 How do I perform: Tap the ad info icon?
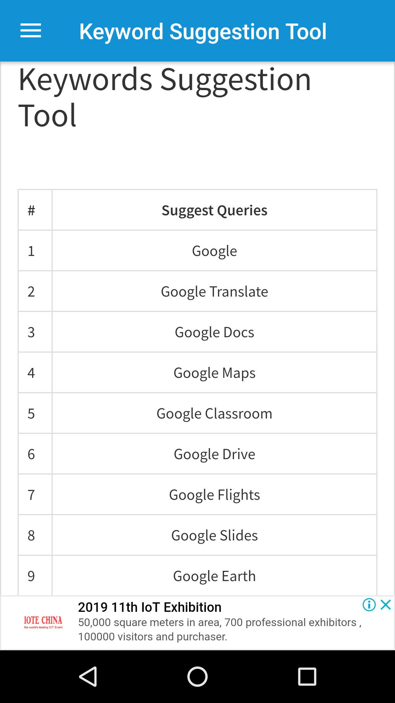[369, 605]
